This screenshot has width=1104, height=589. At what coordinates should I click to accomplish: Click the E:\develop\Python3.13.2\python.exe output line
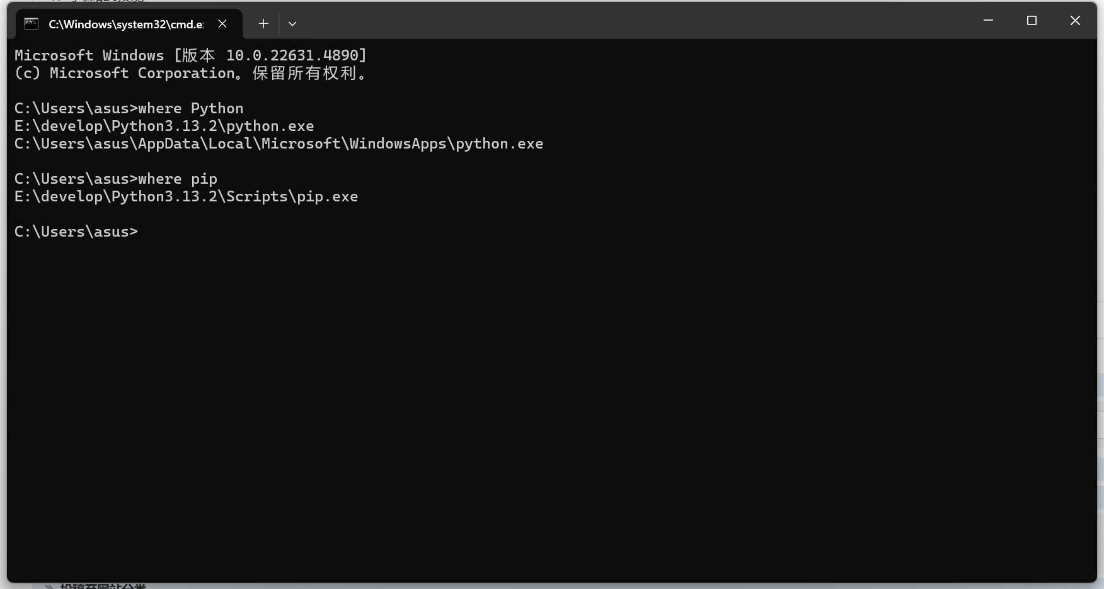tap(164, 126)
